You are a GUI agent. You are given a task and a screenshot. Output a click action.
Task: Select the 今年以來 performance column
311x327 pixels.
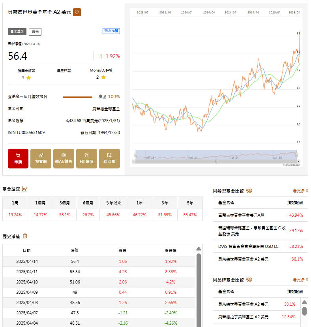click(113, 203)
